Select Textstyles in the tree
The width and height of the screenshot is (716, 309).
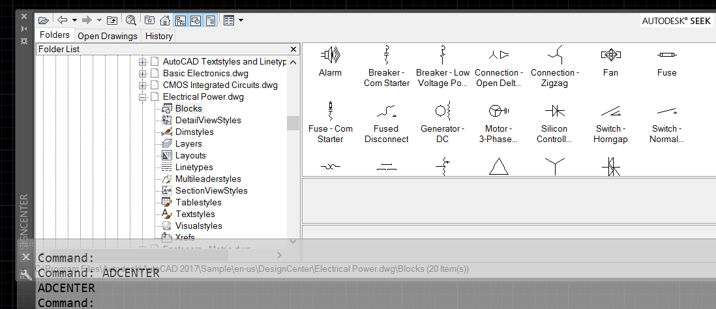click(195, 214)
